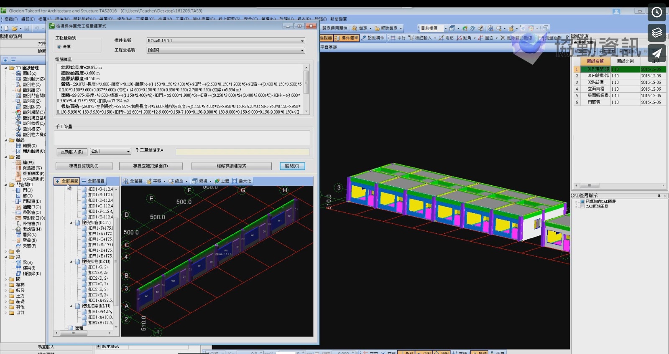Select the 清單 radio button
Image resolution: width=669 pixels, height=354 pixels.
point(59,47)
